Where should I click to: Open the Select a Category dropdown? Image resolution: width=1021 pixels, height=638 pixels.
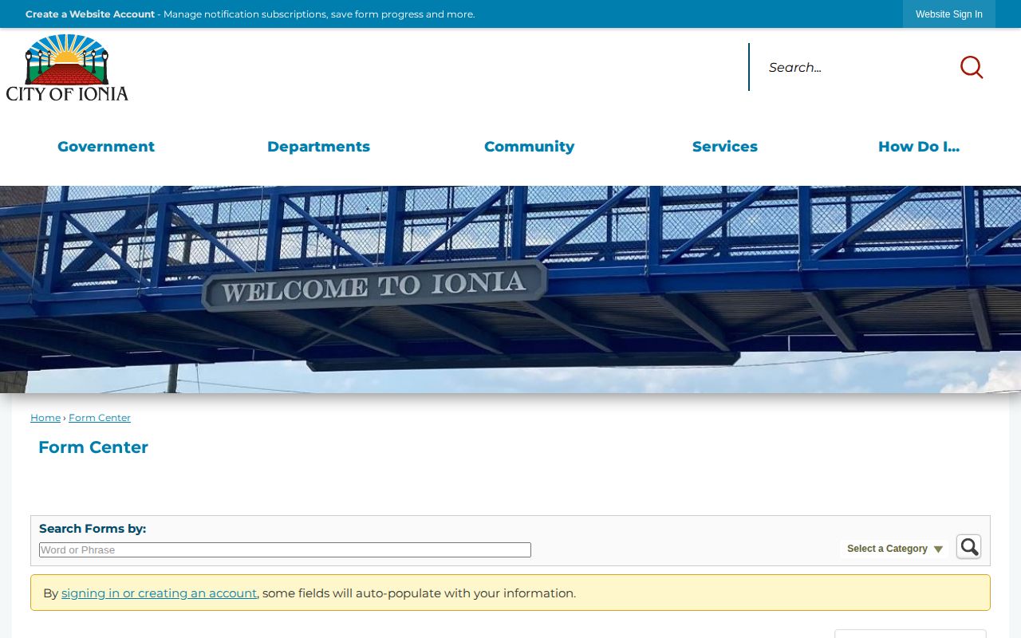(895, 549)
